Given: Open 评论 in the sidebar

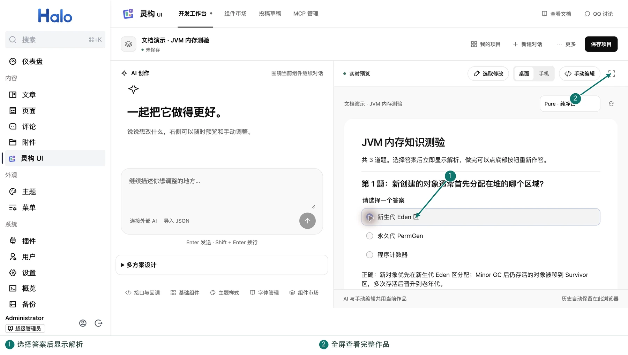Looking at the screenshot, I should pos(55,126).
